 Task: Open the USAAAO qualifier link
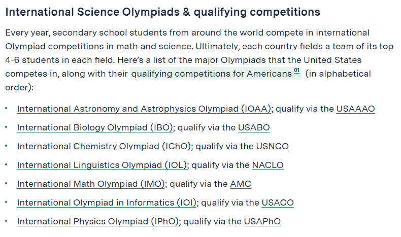click(x=355, y=109)
